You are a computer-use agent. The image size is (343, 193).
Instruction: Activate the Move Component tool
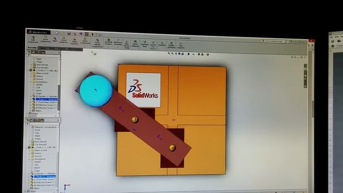[x=85, y=41]
